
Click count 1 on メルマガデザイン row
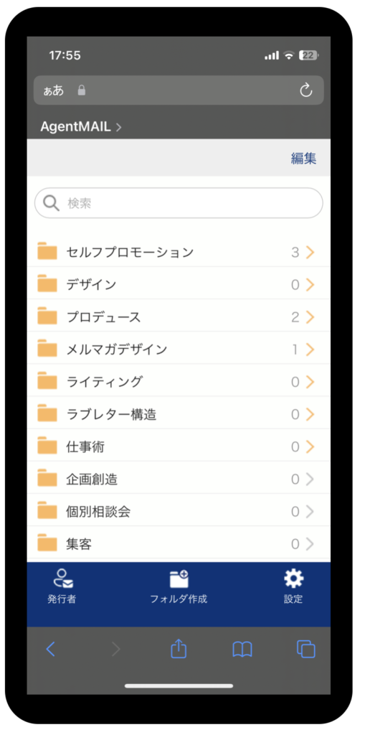pyautogui.click(x=295, y=350)
